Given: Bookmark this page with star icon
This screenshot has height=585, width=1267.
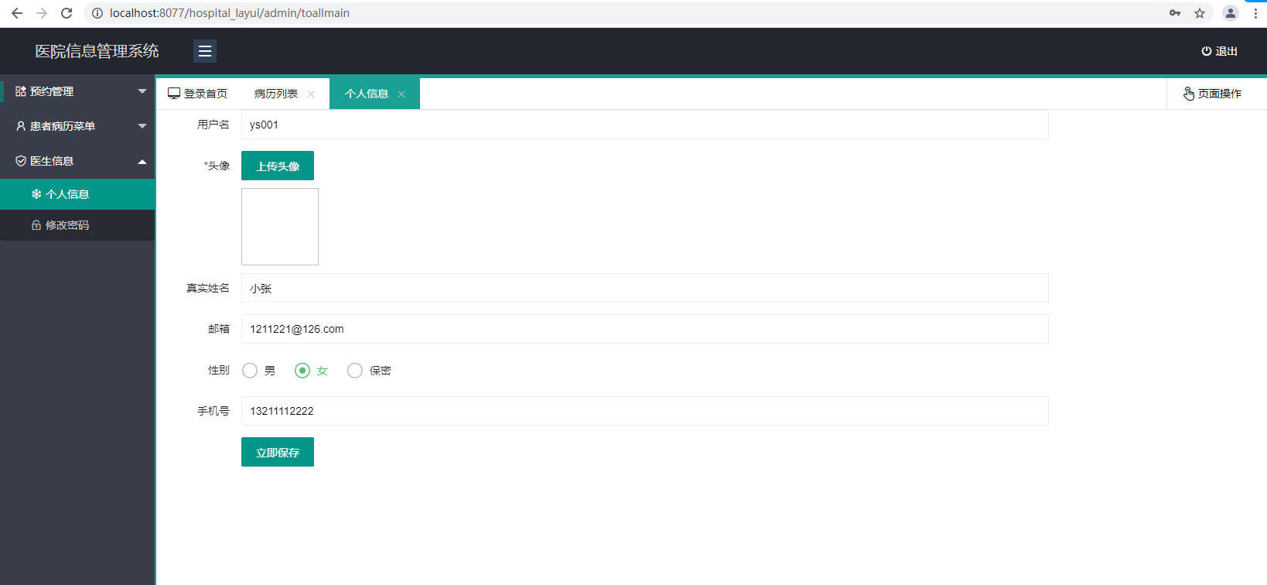Looking at the screenshot, I should click(1200, 13).
